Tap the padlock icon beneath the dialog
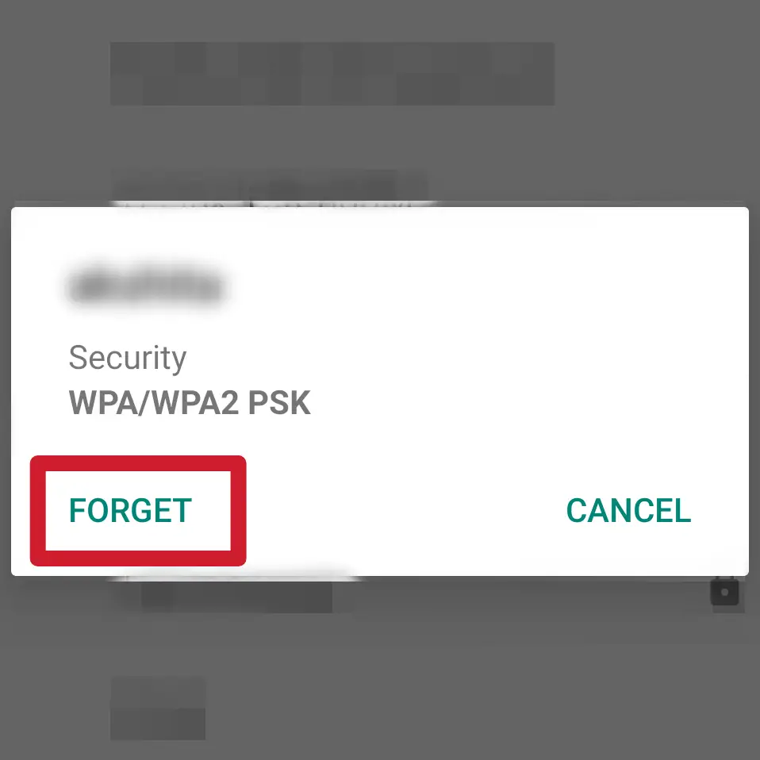The height and width of the screenshot is (760, 760). 724,590
